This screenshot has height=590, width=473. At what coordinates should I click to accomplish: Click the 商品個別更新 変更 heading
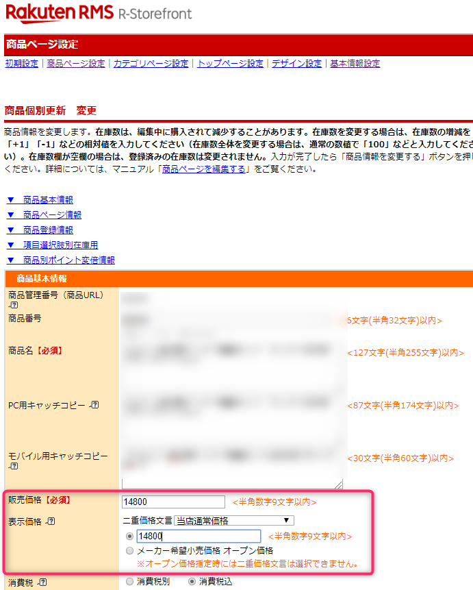[x=51, y=110]
